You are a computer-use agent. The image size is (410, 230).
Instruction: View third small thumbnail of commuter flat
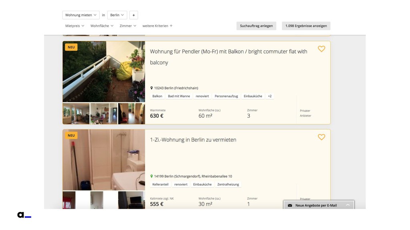[x=131, y=113]
